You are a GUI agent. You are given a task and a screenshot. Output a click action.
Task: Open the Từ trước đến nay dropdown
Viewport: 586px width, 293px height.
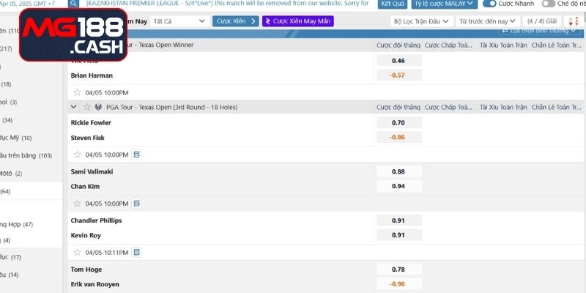(486, 21)
